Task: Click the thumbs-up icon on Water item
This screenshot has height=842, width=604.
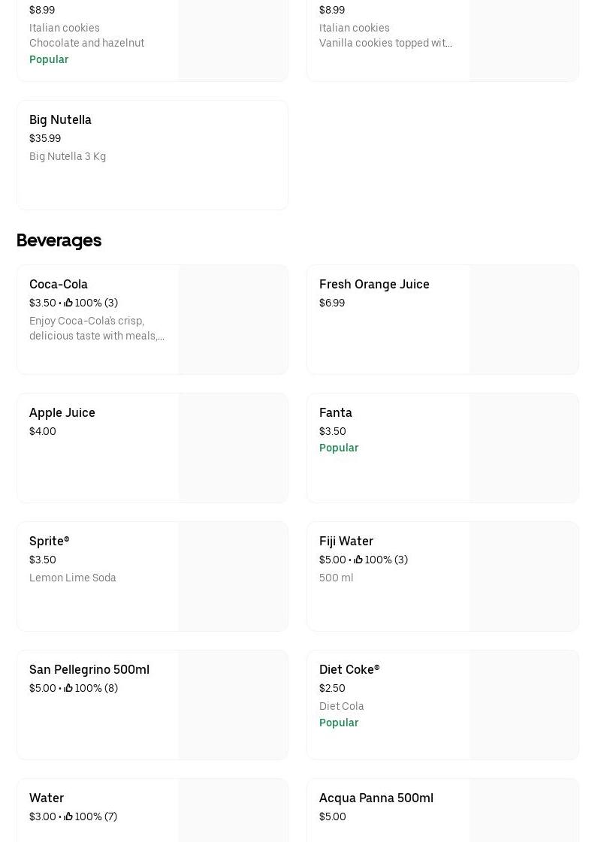Action: click(68, 816)
